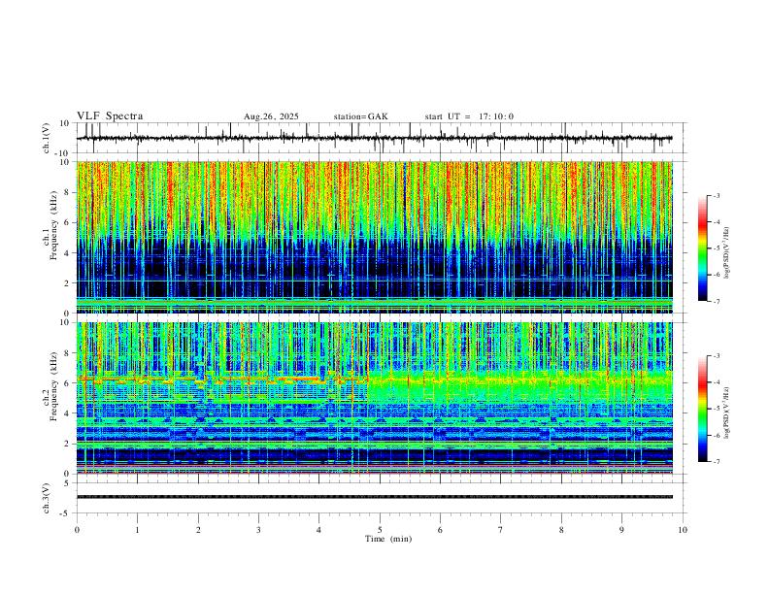This screenshot has height=594, width=769.
Task: Click the ch.2 spectrogram color scale bar
Action: [702, 409]
